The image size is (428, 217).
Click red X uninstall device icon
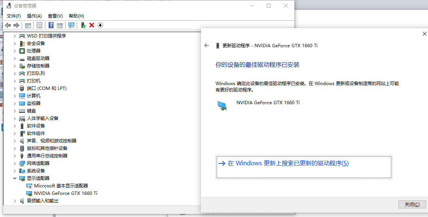pos(92,25)
